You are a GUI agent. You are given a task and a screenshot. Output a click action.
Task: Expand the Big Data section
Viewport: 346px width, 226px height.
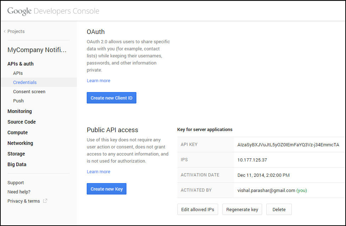pyautogui.click(x=17, y=164)
